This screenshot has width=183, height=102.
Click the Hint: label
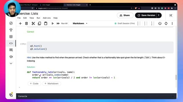click(x=29, y=58)
